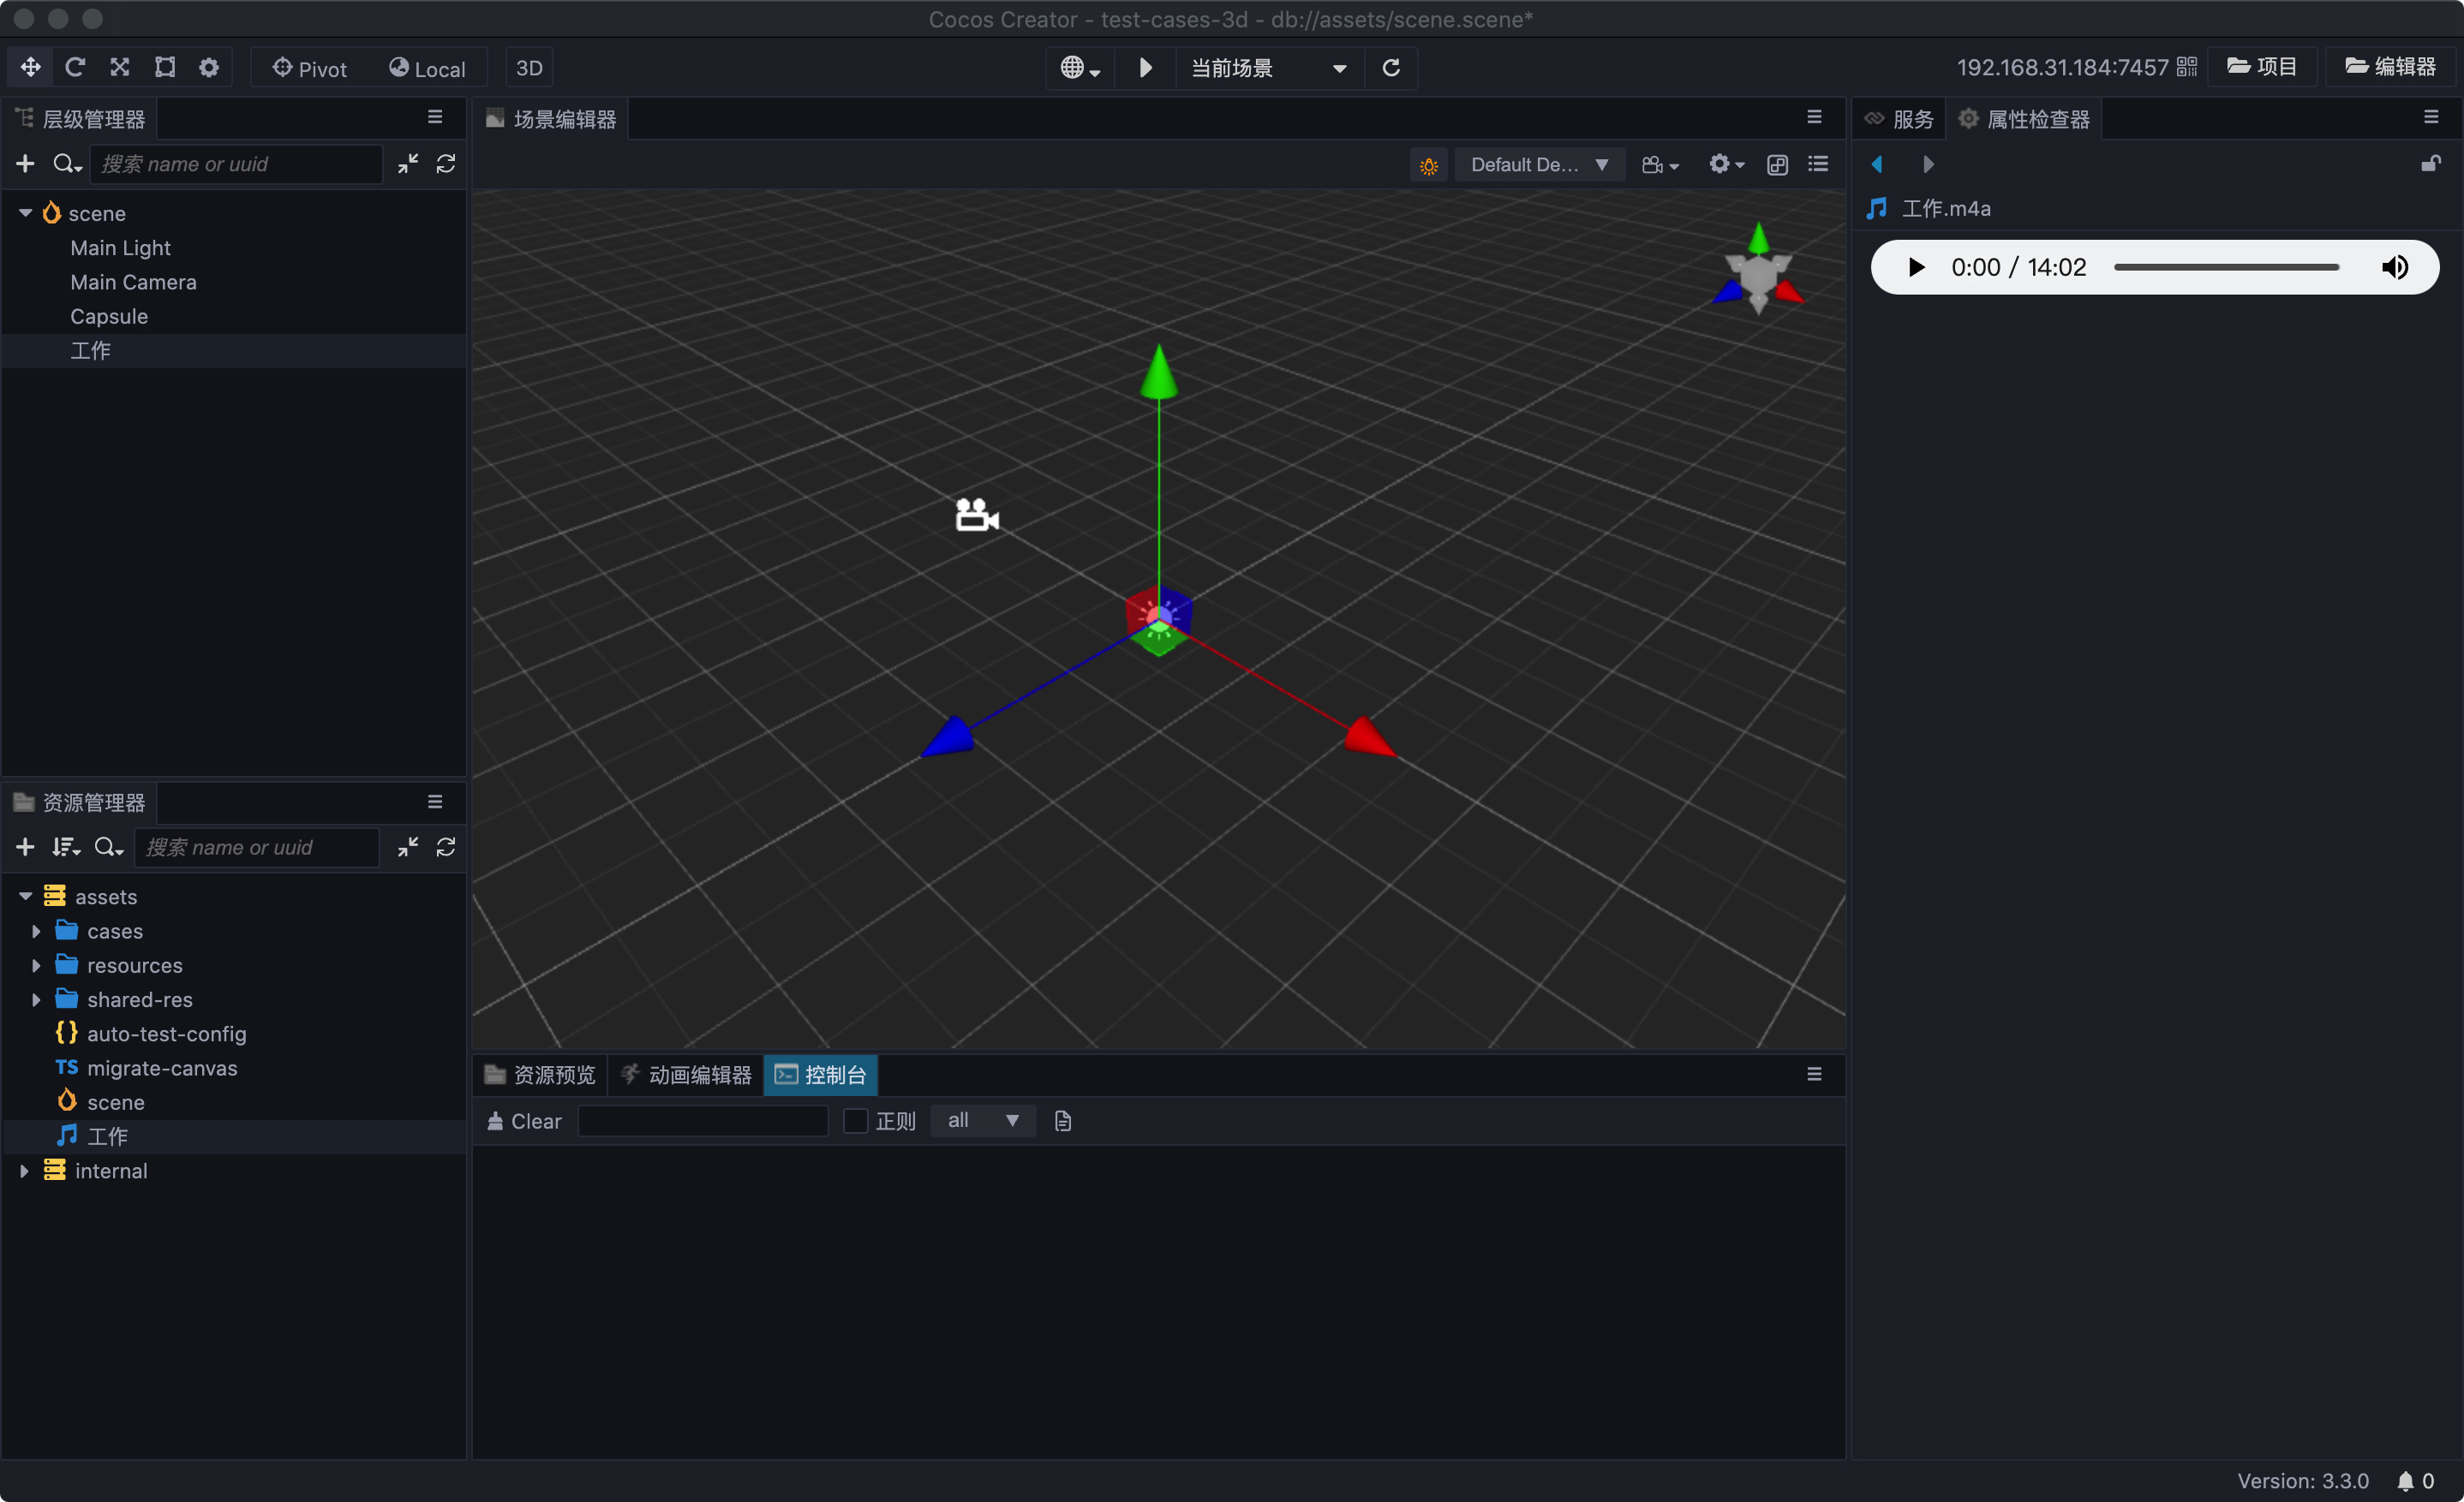Click the scene light toggle icon
This screenshot has width=2464, height=1502.
pos(1428,165)
